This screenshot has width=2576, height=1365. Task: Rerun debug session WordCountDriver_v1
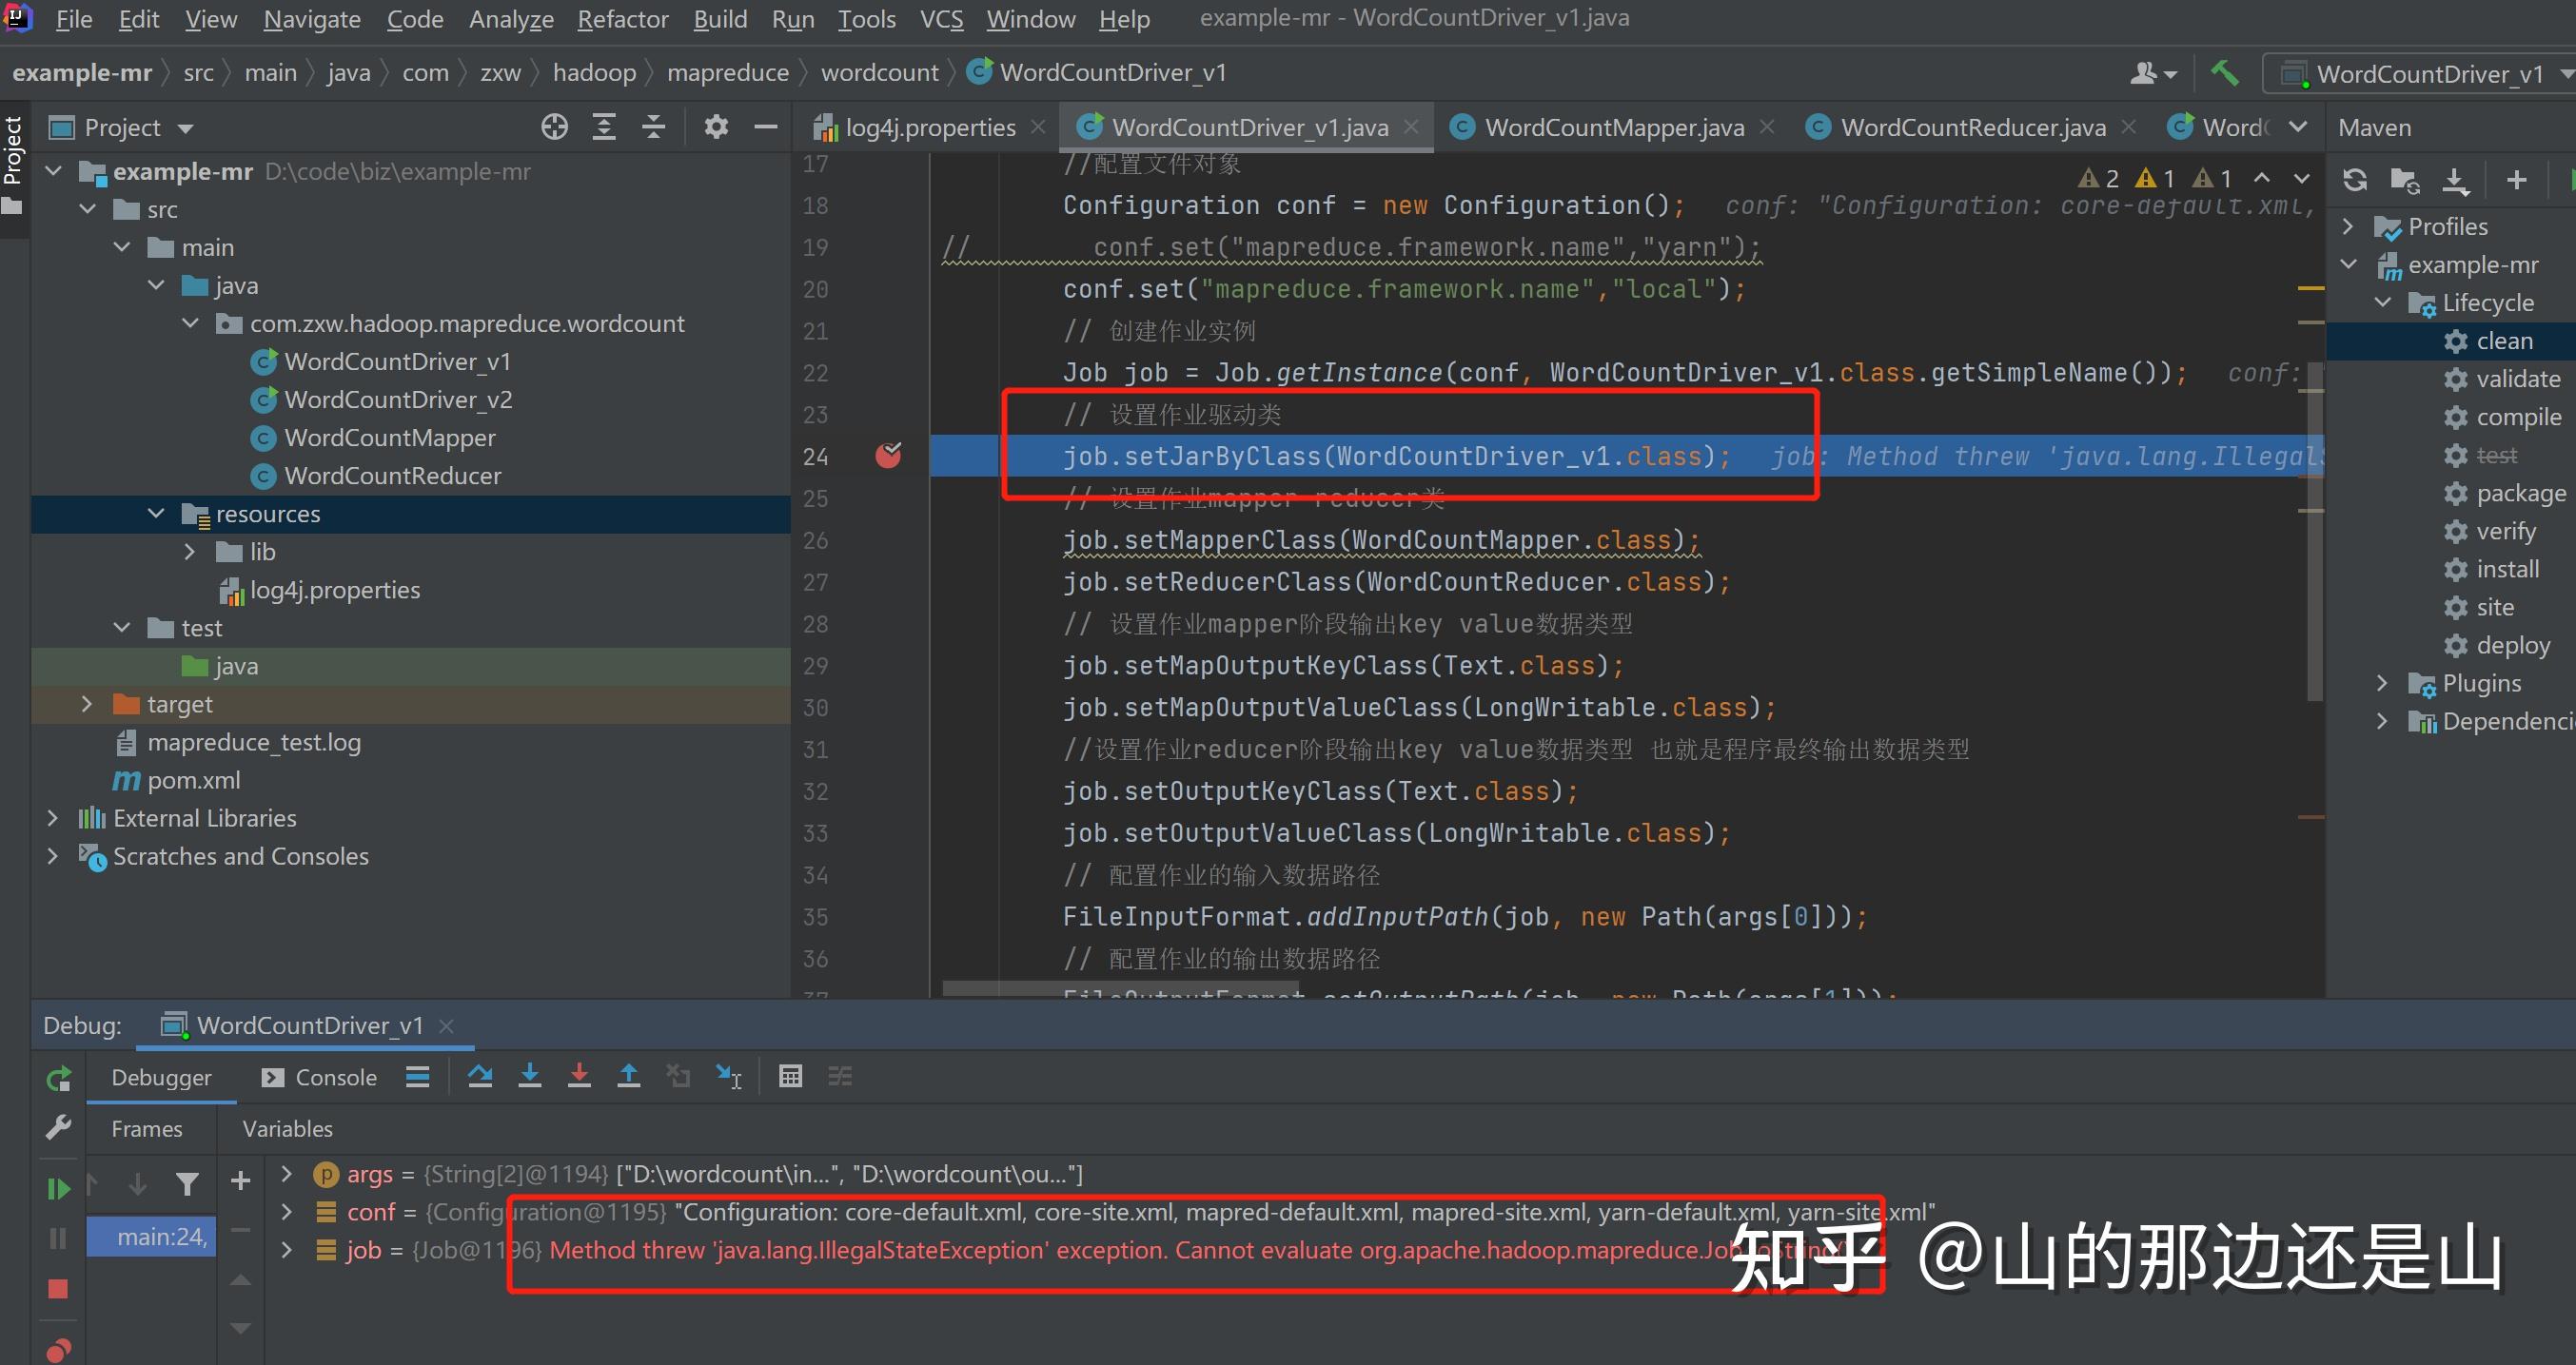(58, 1079)
